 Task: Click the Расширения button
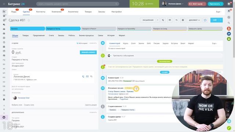(x=148, y=20)
